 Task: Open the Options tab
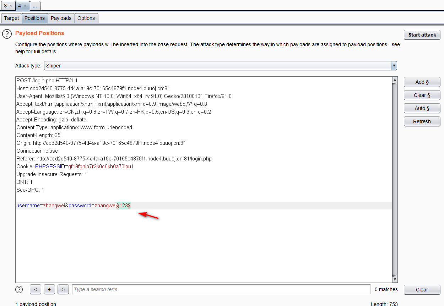pos(86,18)
